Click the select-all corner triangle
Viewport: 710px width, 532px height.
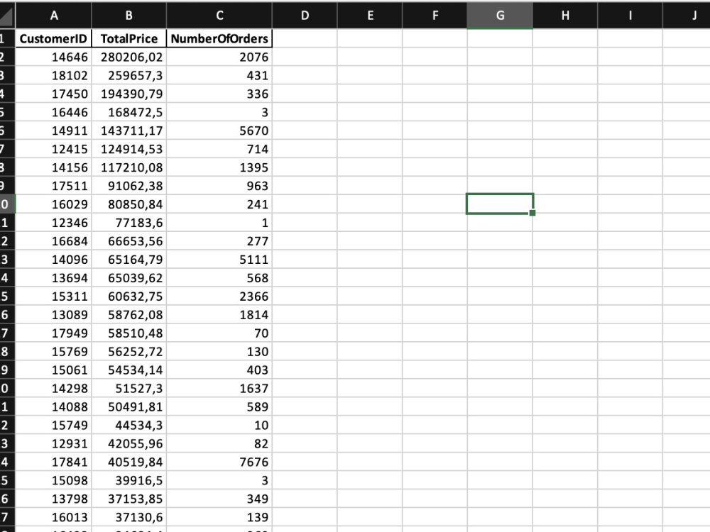(x=7, y=16)
